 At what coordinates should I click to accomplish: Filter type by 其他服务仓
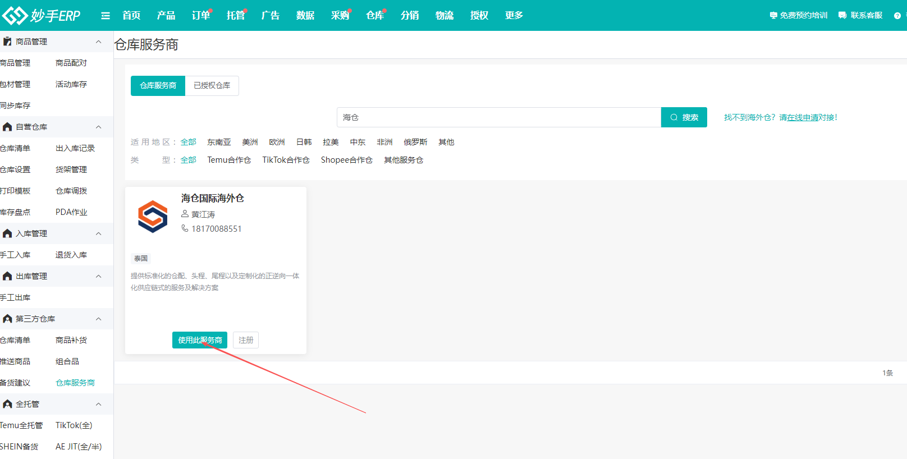coord(404,160)
